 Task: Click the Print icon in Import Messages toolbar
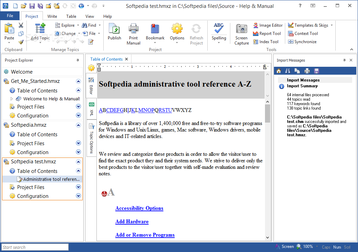(307, 71)
